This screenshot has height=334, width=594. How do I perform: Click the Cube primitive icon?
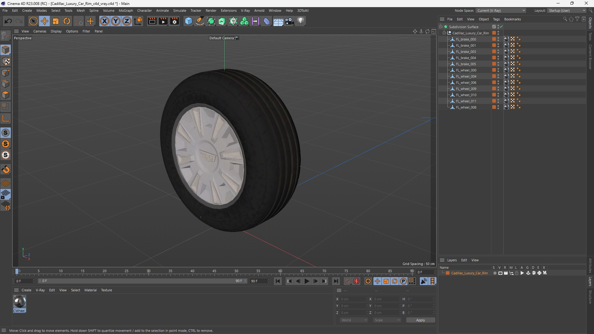click(x=188, y=21)
